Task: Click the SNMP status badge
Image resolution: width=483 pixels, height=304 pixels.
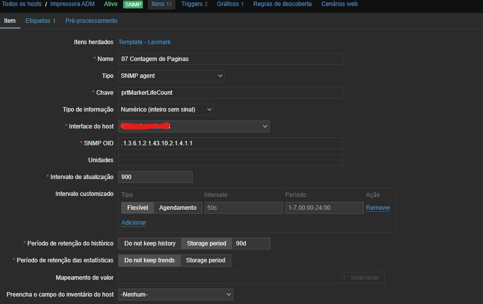Action: [x=133, y=4]
